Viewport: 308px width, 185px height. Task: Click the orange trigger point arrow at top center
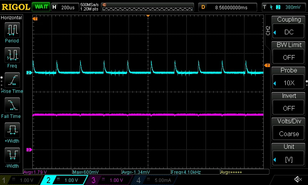(x=148, y=16)
